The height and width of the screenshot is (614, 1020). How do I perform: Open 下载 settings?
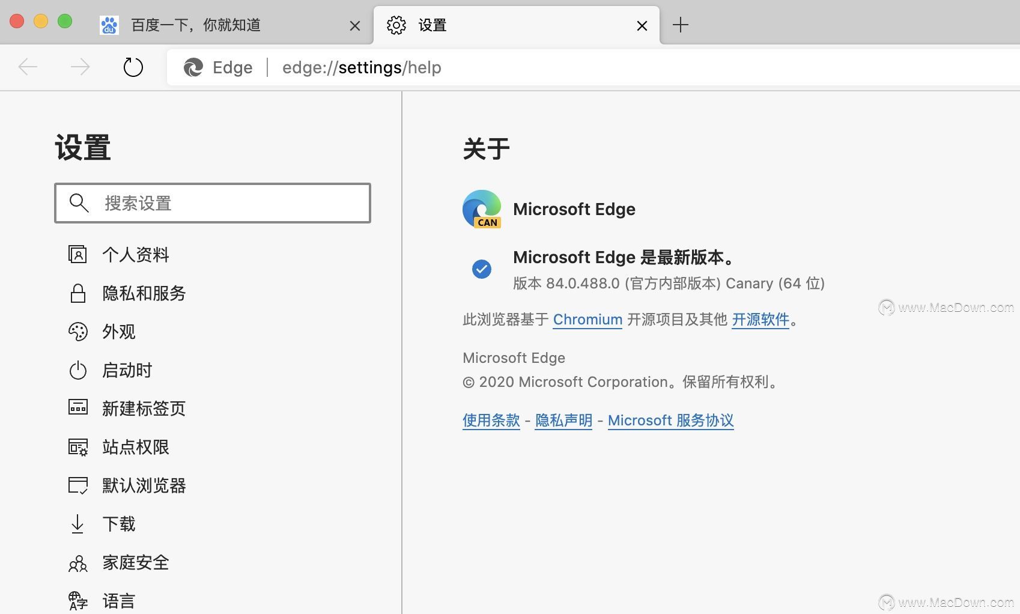[x=119, y=524]
